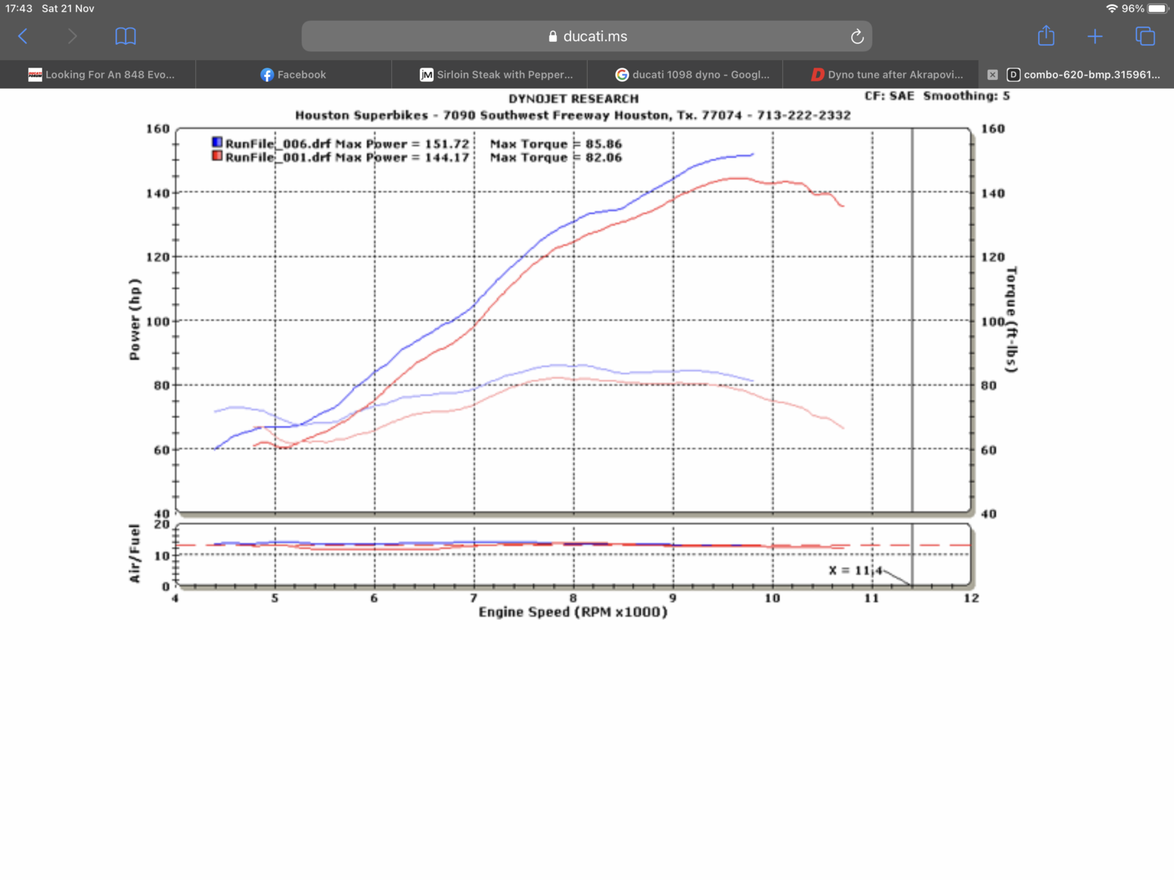Image resolution: width=1174 pixels, height=880 pixels.
Task: Add a new tab with the plus icon
Action: 1095,36
